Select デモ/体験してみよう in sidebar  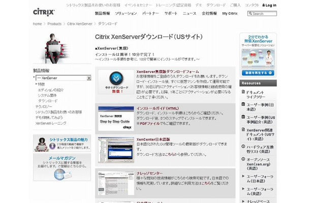tap(49, 118)
